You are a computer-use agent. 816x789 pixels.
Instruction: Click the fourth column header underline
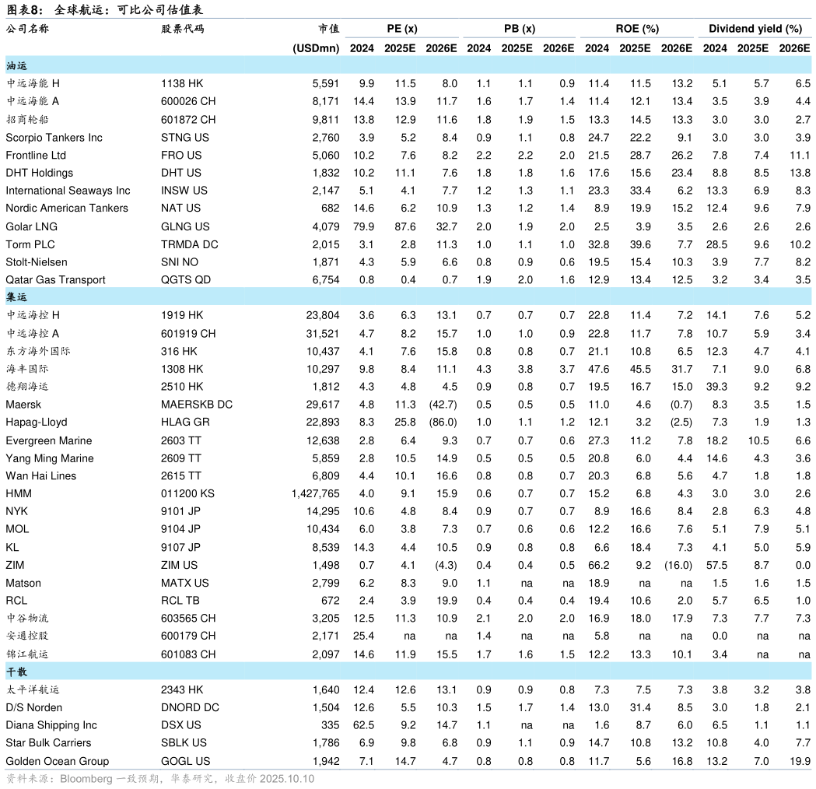pyautogui.click(x=755, y=37)
